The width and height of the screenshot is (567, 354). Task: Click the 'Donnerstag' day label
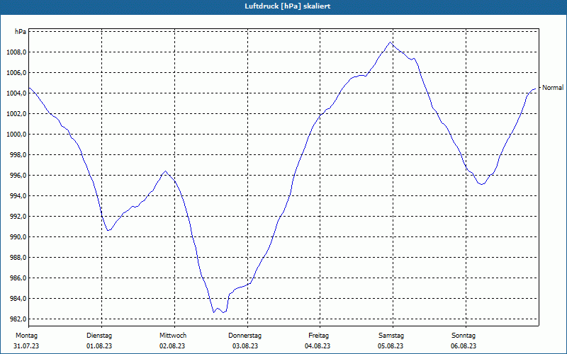click(x=245, y=336)
